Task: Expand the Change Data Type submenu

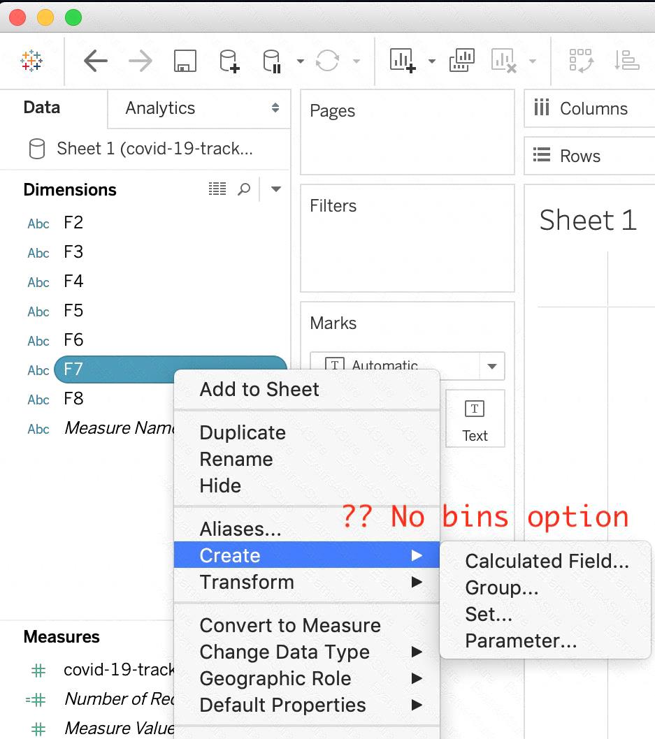Action: 306,652
